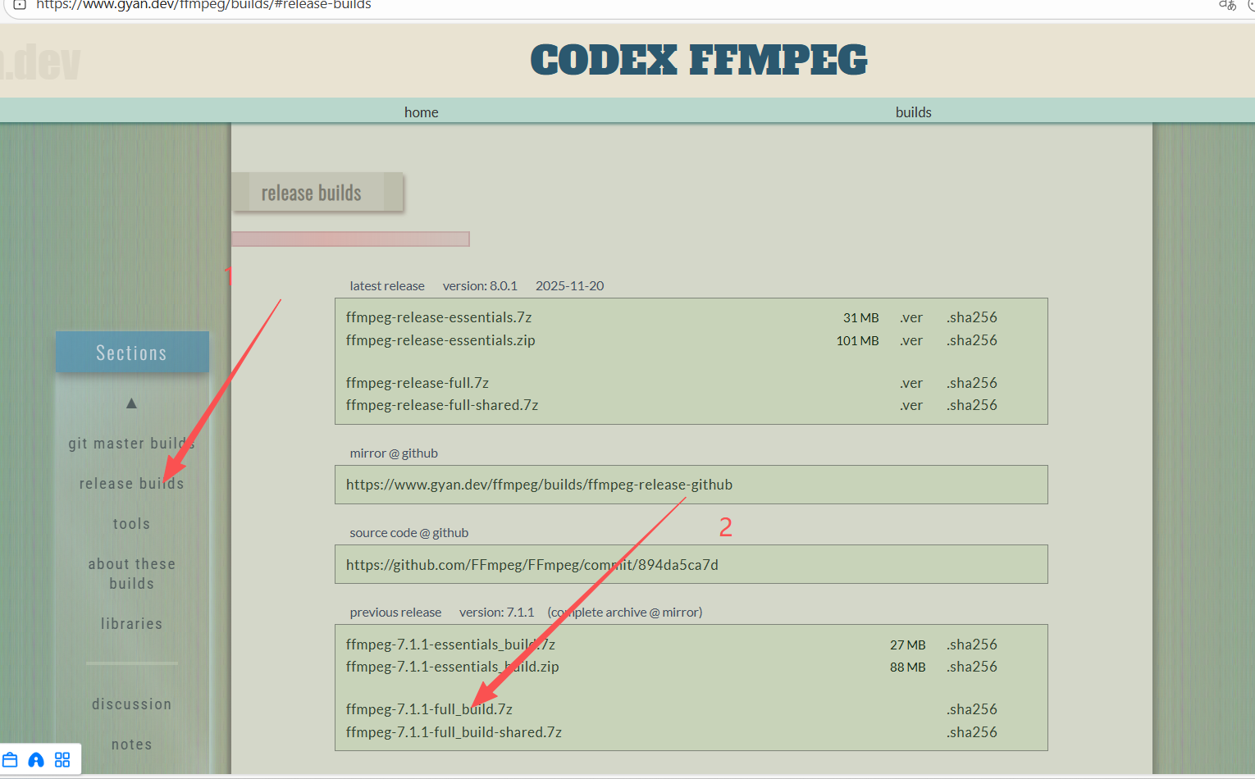
Task: Open the four-squares grid icon
Action: pyautogui.click(x=62, y=759)
